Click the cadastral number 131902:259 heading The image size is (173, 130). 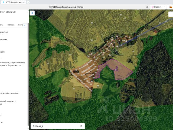[8, 12]
